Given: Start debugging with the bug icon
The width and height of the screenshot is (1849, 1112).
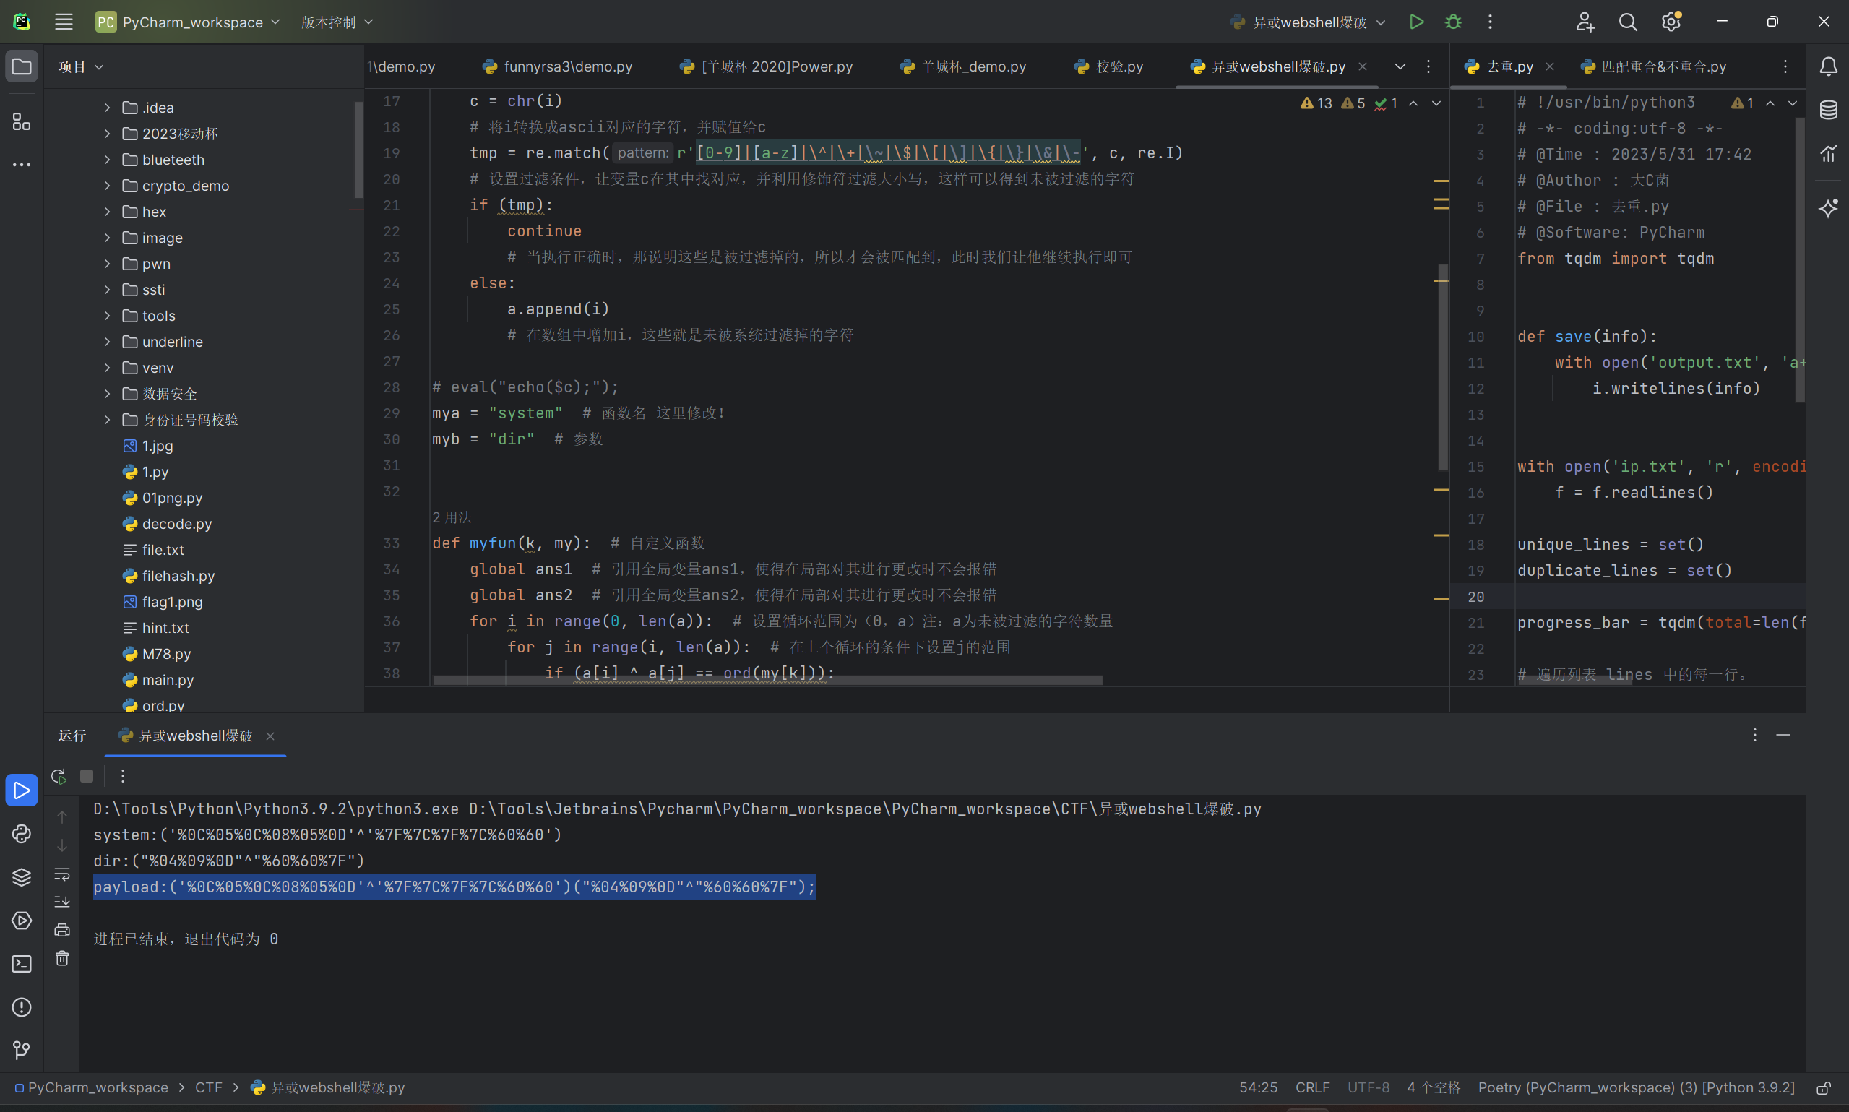Looking at the screenshot, I should click(1452, 22).
